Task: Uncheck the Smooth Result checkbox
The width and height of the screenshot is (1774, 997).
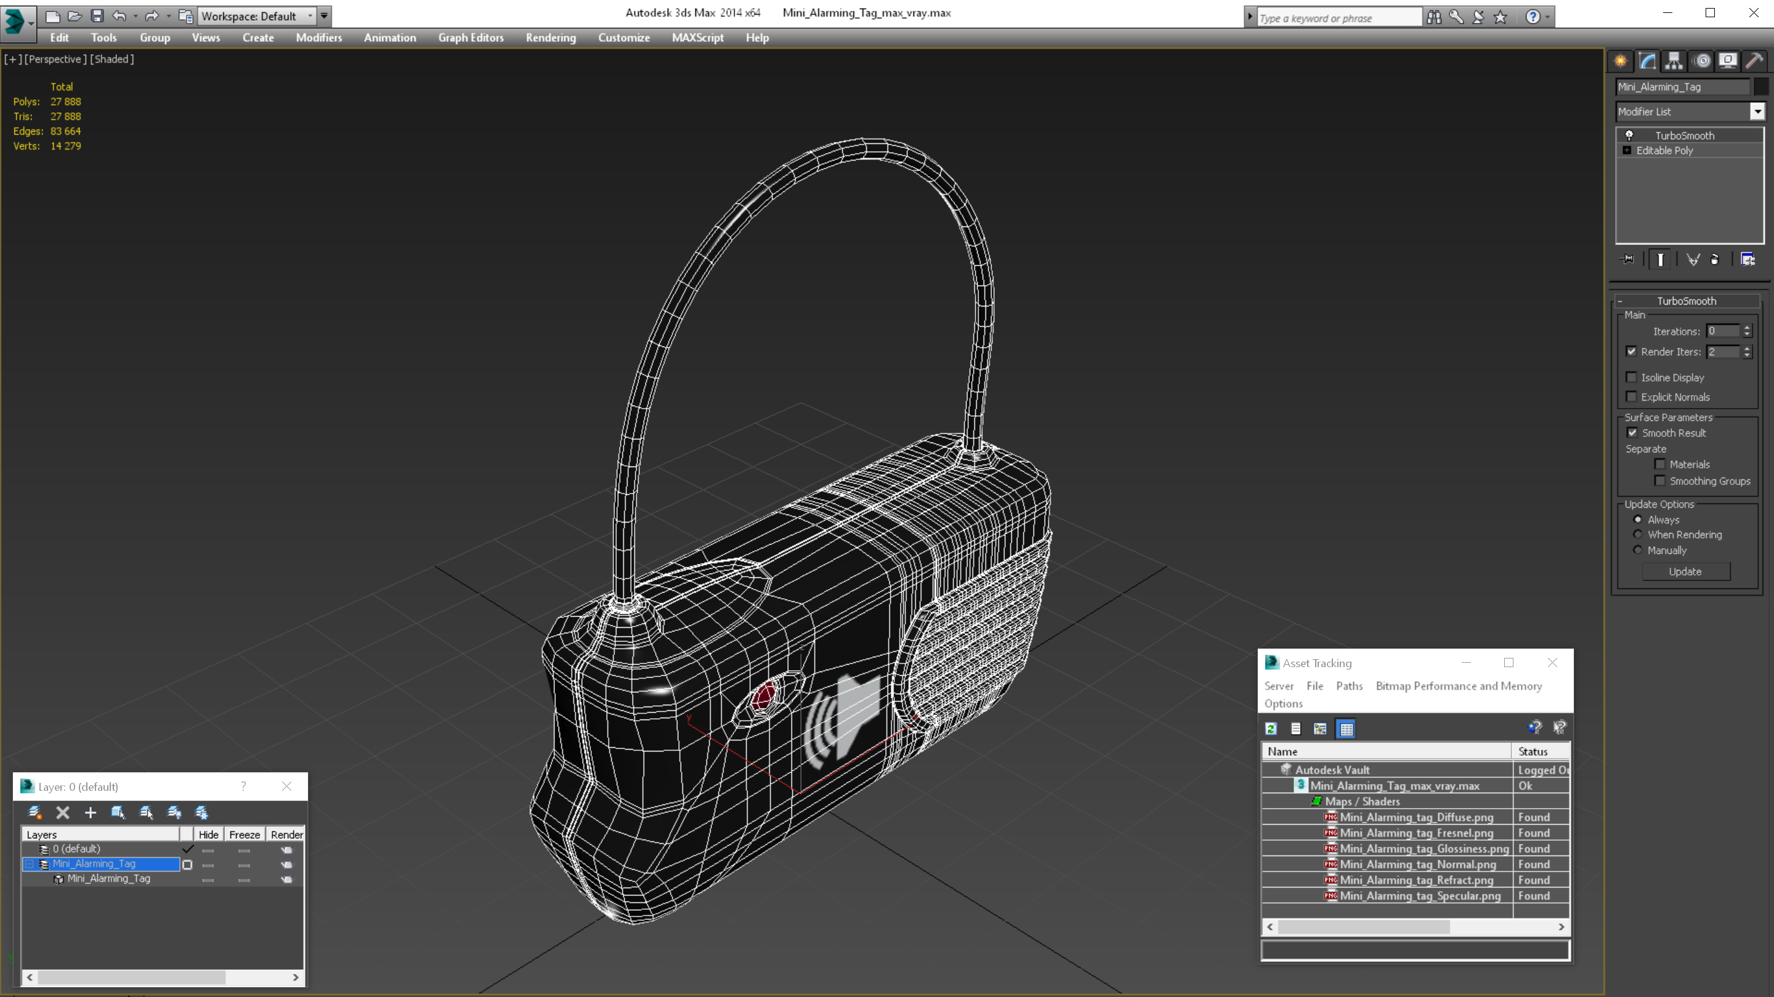Action: pyautogui.click(x=1632, y=433)
